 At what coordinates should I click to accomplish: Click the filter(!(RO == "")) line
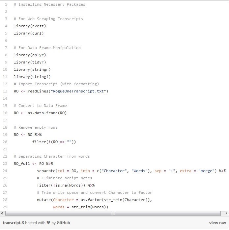[x=54, y=142]
